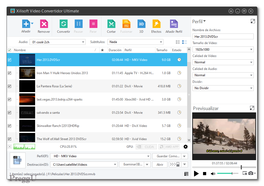Click status clock icon for Iron Man row
Viewport: 264px width, 186px height.
coord(179,73)
